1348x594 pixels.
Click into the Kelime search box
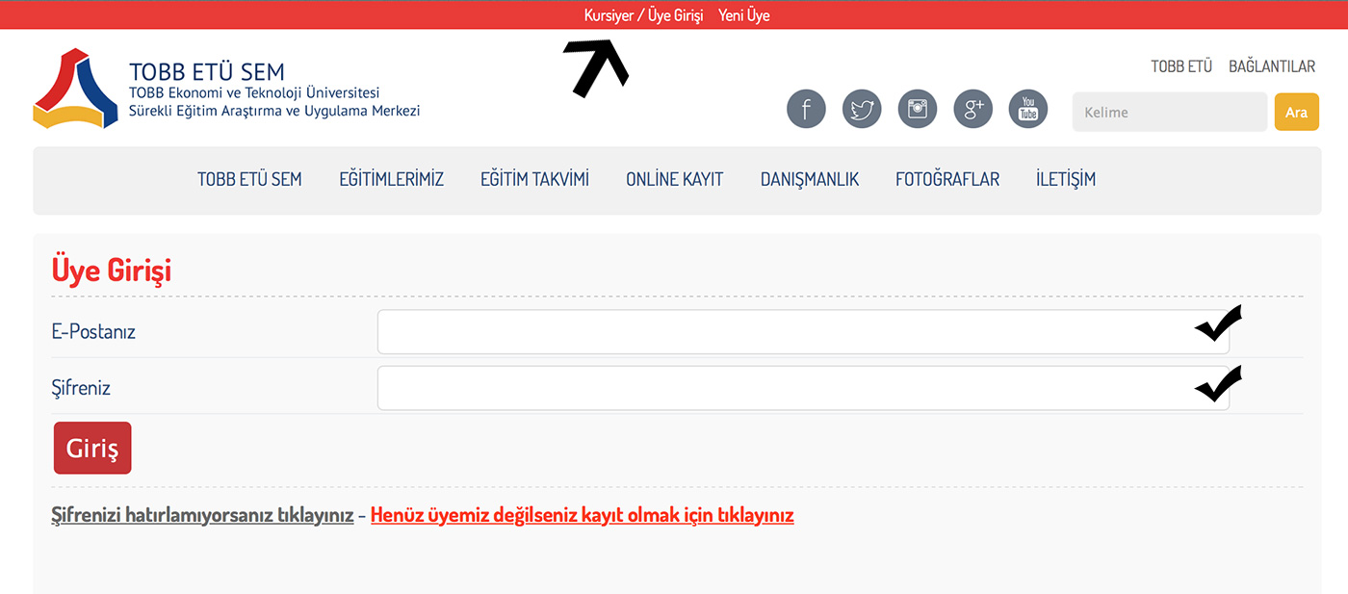point(1169,112)
